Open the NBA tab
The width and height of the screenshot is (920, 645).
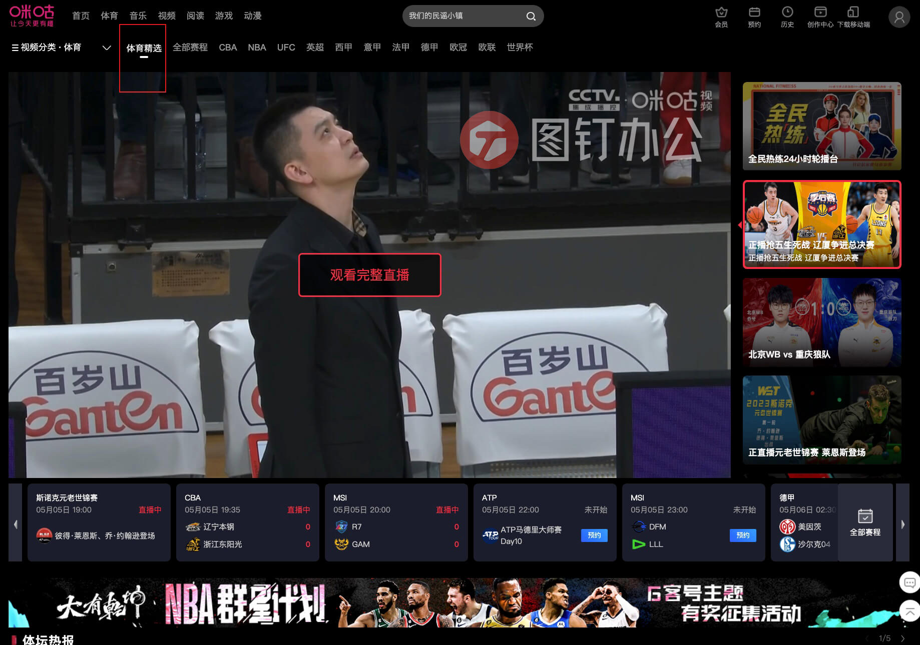coord(257,47)
